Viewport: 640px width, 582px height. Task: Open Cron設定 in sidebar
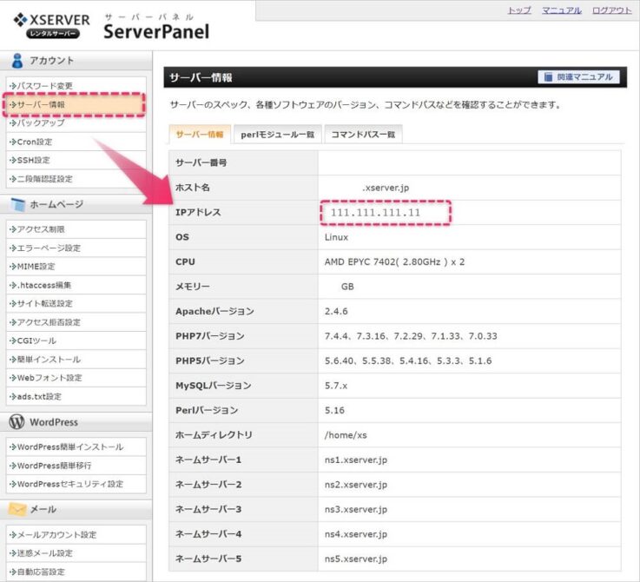click(76, 142)
